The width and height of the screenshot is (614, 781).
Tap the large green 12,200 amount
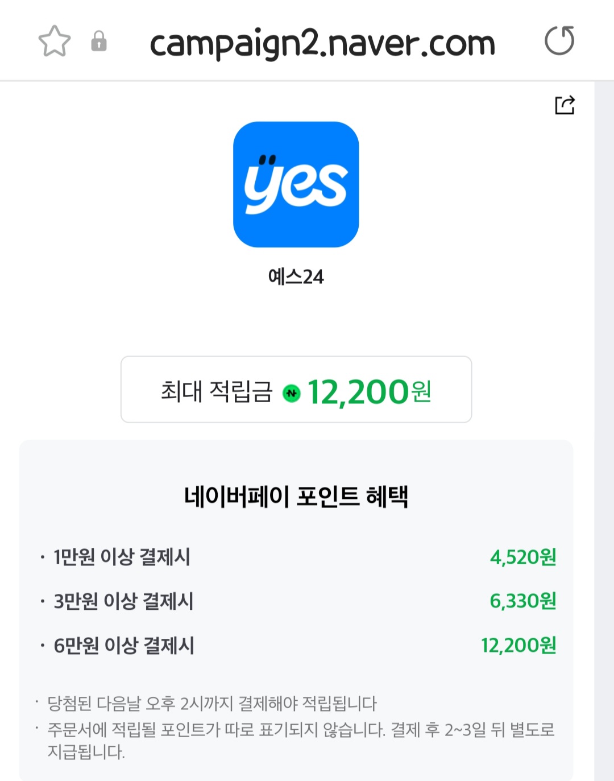pos(358,392)
